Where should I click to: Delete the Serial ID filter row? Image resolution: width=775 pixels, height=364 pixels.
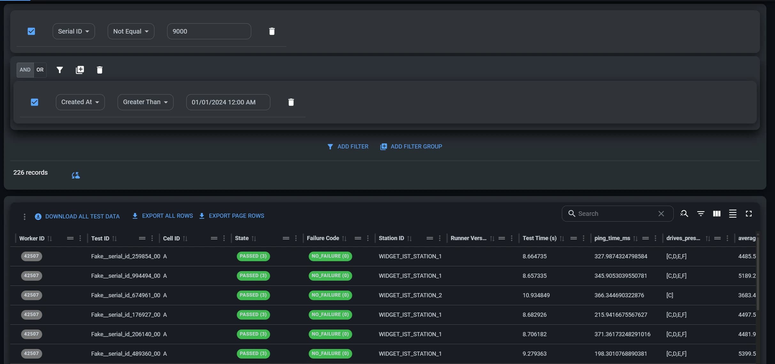coord(272,31)
